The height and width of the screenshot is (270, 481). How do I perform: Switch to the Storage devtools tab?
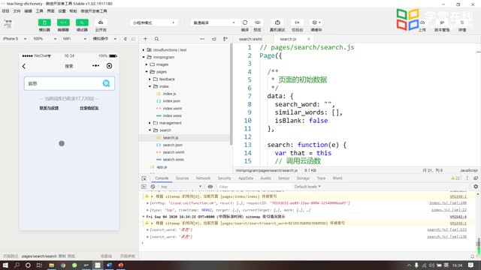tap(303, 178)
